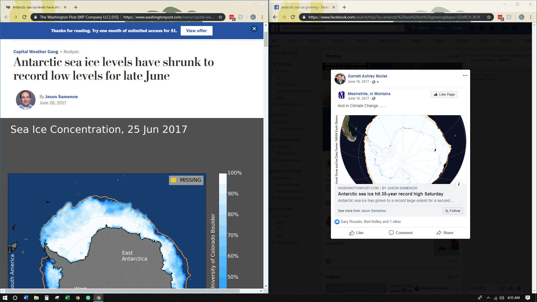Screen dimensions: 537x302
Task: Dismiss the subscription offer banner
Action: tap(254, 29)
